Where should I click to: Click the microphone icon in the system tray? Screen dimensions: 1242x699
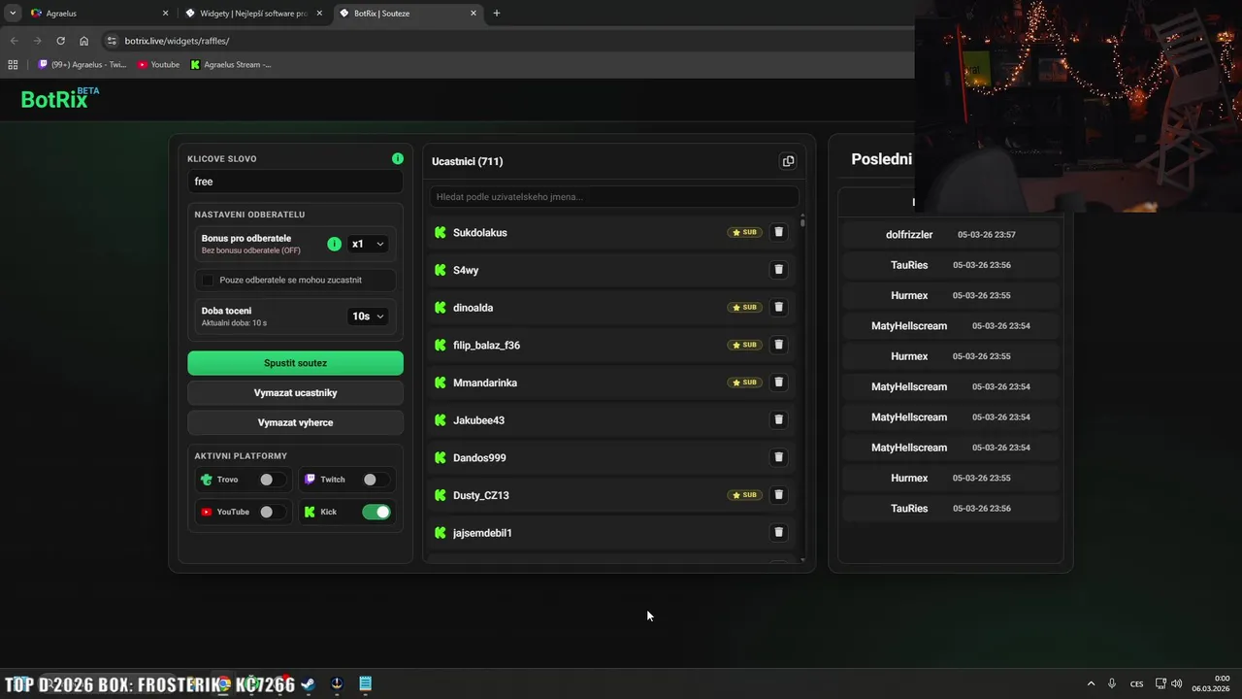coord(1112,683)
